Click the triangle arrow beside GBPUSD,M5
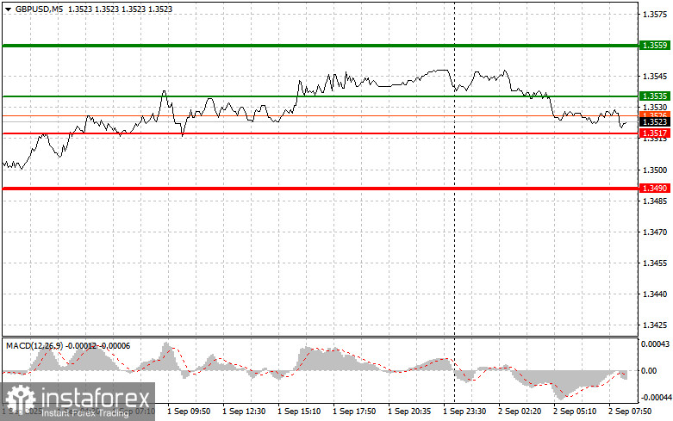Viewport: 673px width, 421px height. pyautogui.click(x=8, y=9)
